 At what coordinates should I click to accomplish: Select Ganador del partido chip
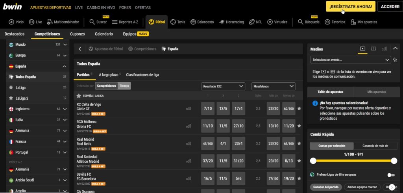326,187
